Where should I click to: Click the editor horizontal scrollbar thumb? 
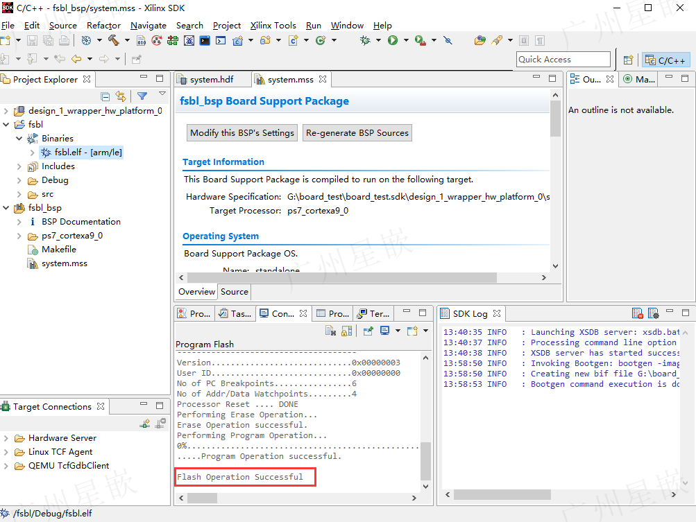coord(342,277)
